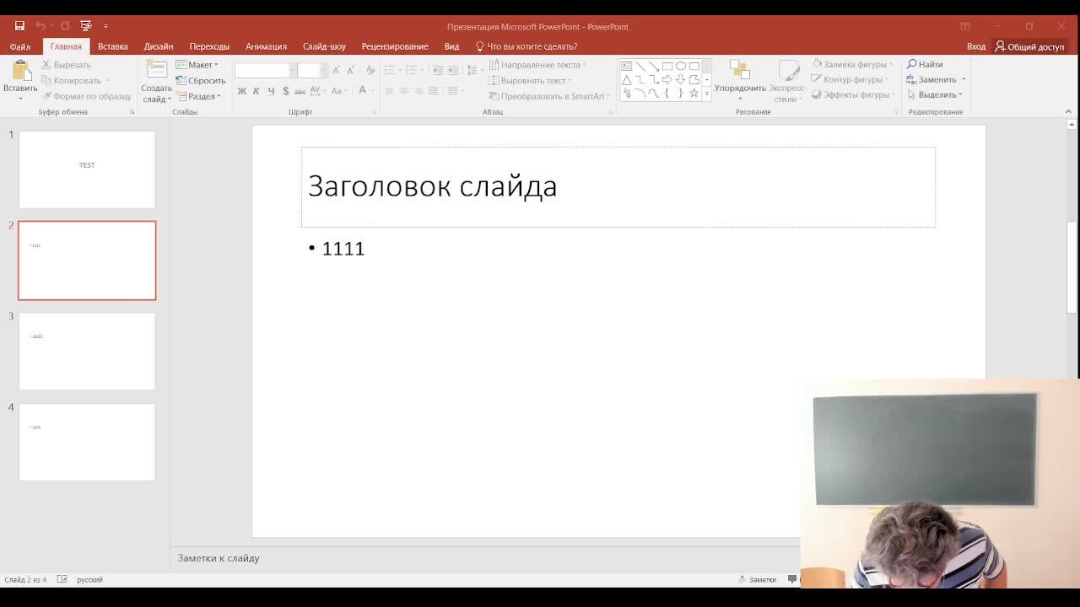Screen dimensions: 1080x607
Task: Toggle text shadow S formatting
Action: [x=286, y=91]
